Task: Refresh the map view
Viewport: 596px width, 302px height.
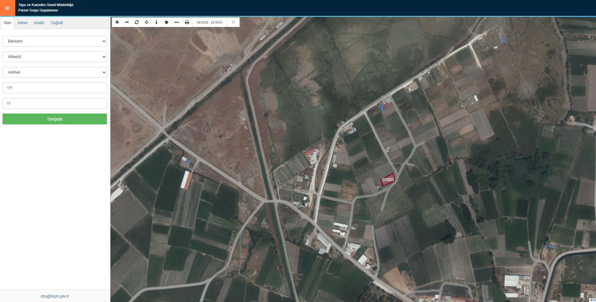Action: pos(137,22)
